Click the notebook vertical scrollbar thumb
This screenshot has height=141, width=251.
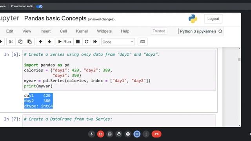[239, 59]
